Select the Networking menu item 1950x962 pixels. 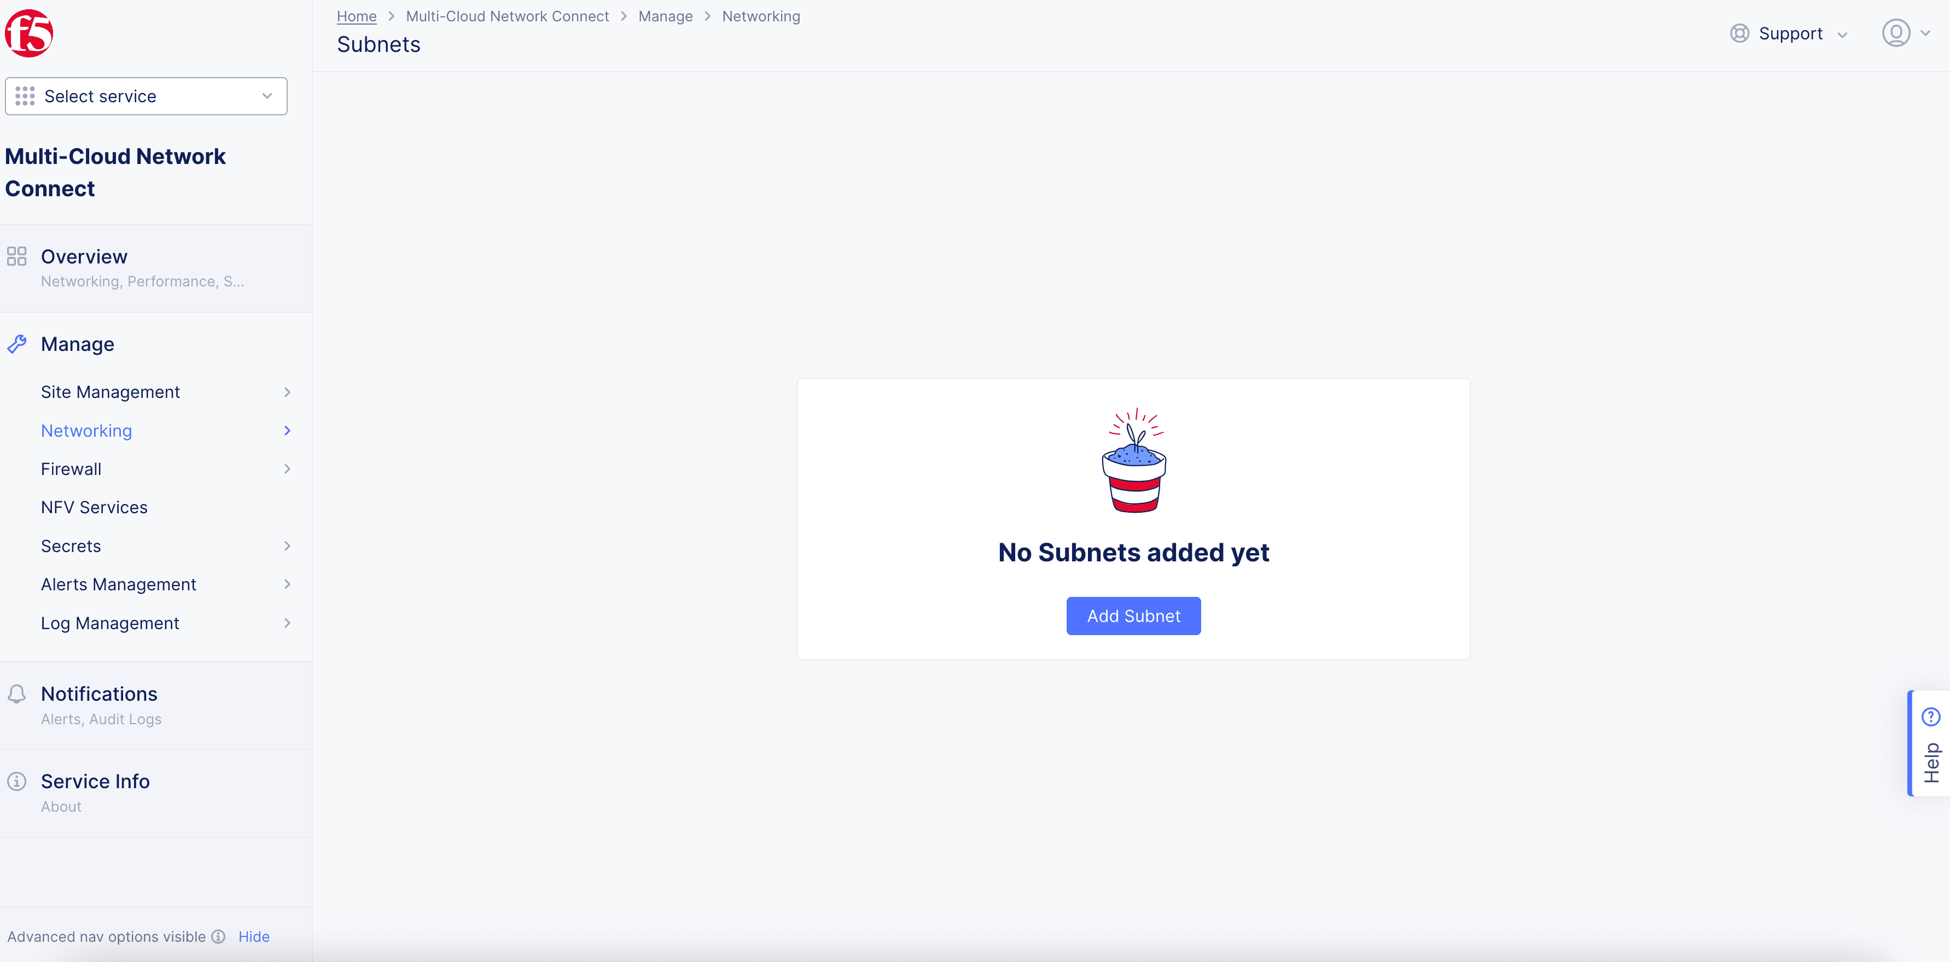click(x=87, y=430)
